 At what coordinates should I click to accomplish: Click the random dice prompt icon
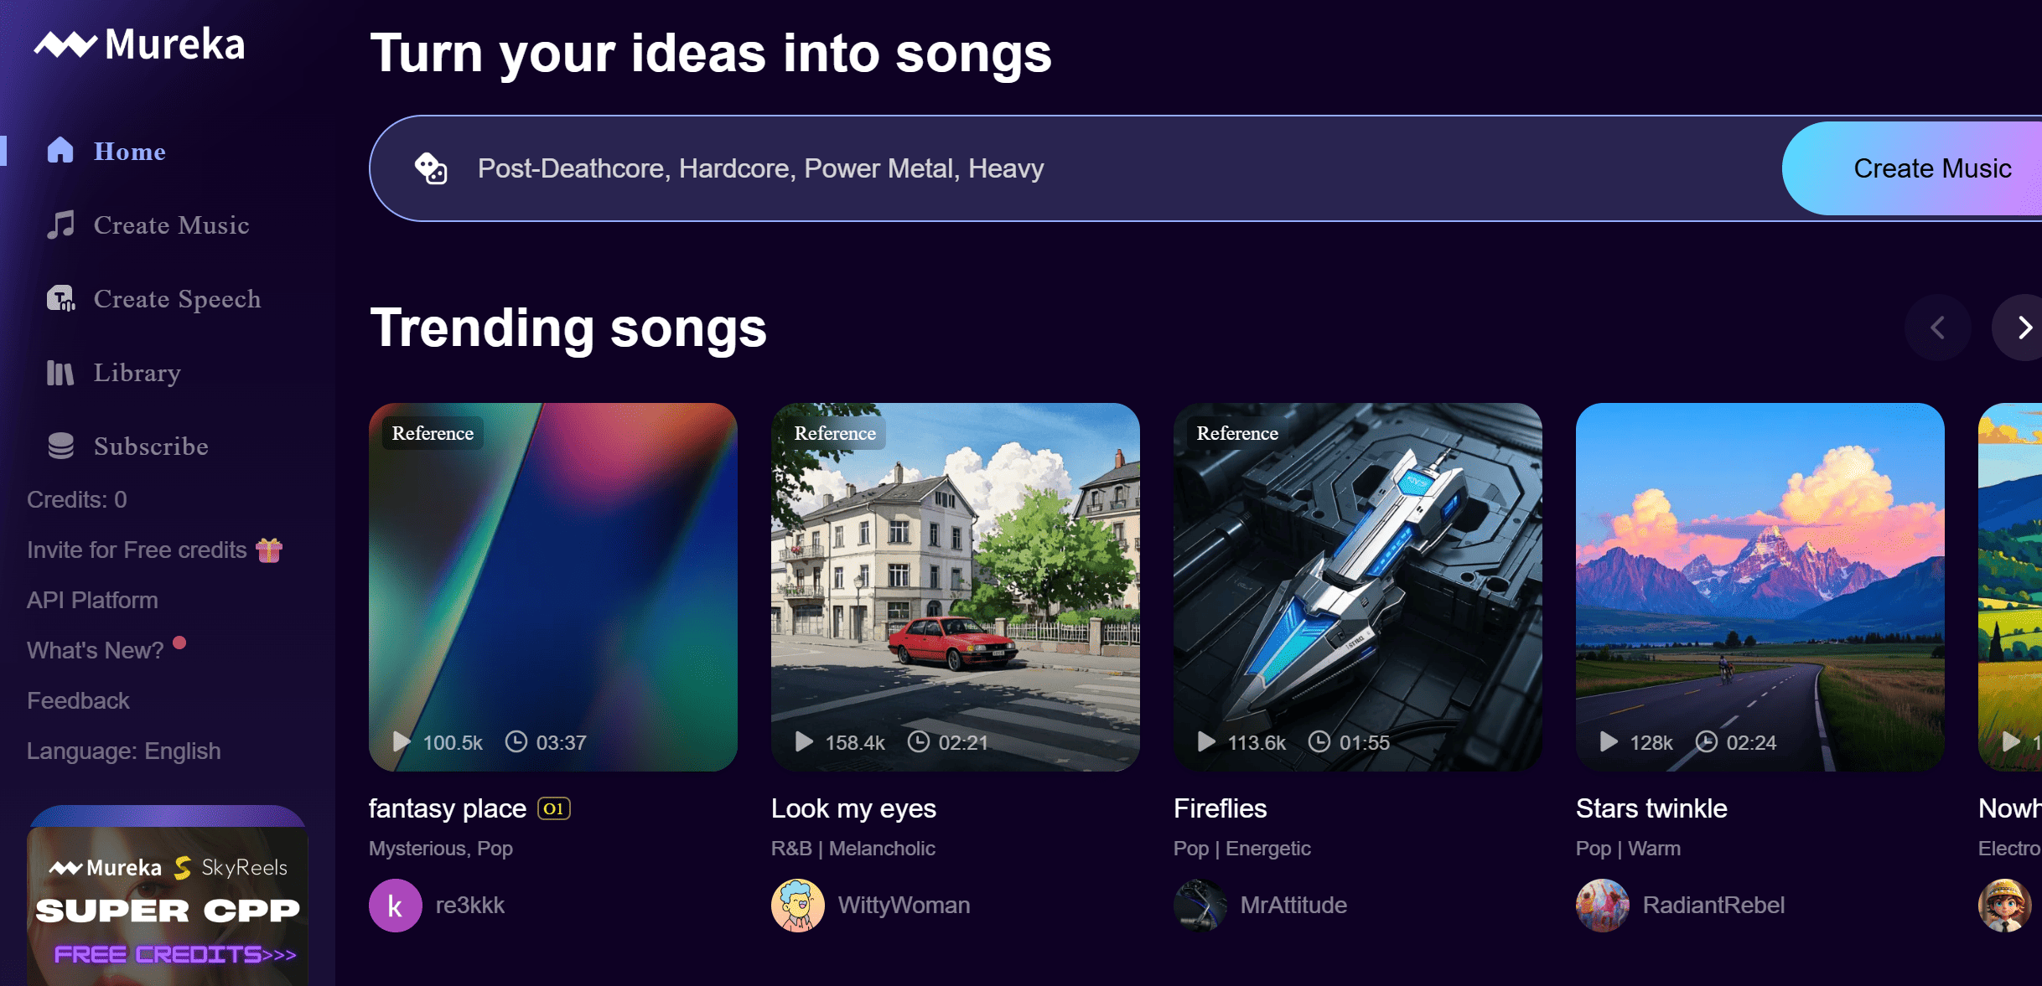click(x=431, y=168)
